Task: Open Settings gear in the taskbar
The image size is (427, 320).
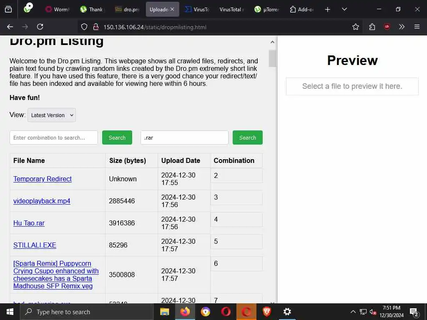Action: [x=287, y=312]
